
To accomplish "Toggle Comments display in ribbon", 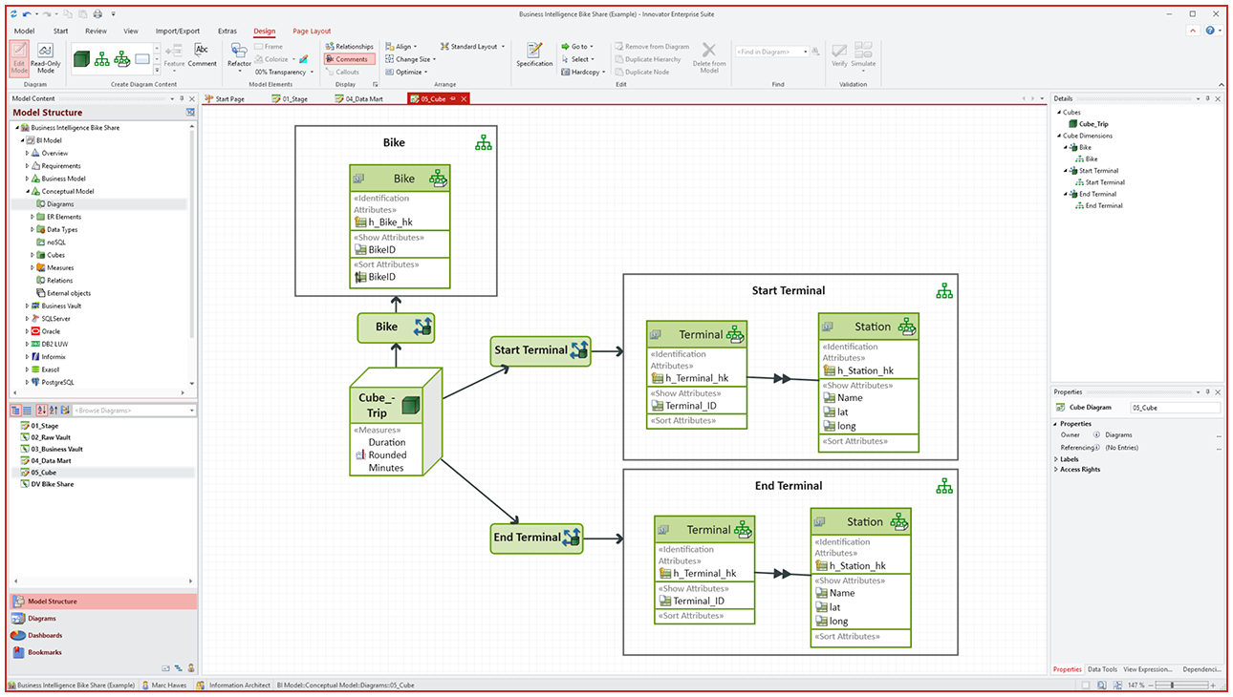I will point(347,59).
